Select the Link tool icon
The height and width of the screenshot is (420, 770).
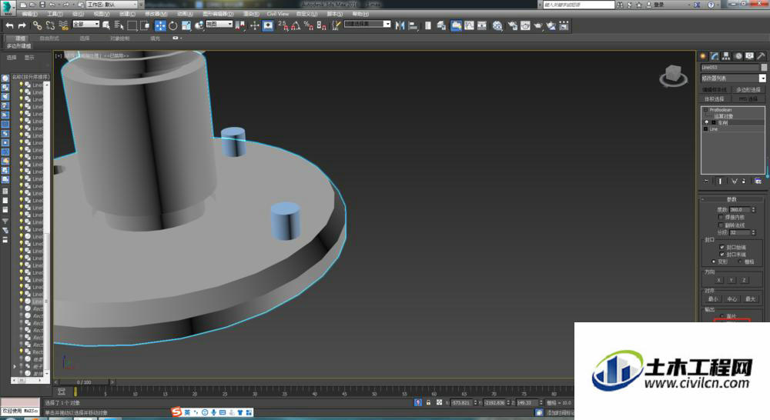[37, 25]
